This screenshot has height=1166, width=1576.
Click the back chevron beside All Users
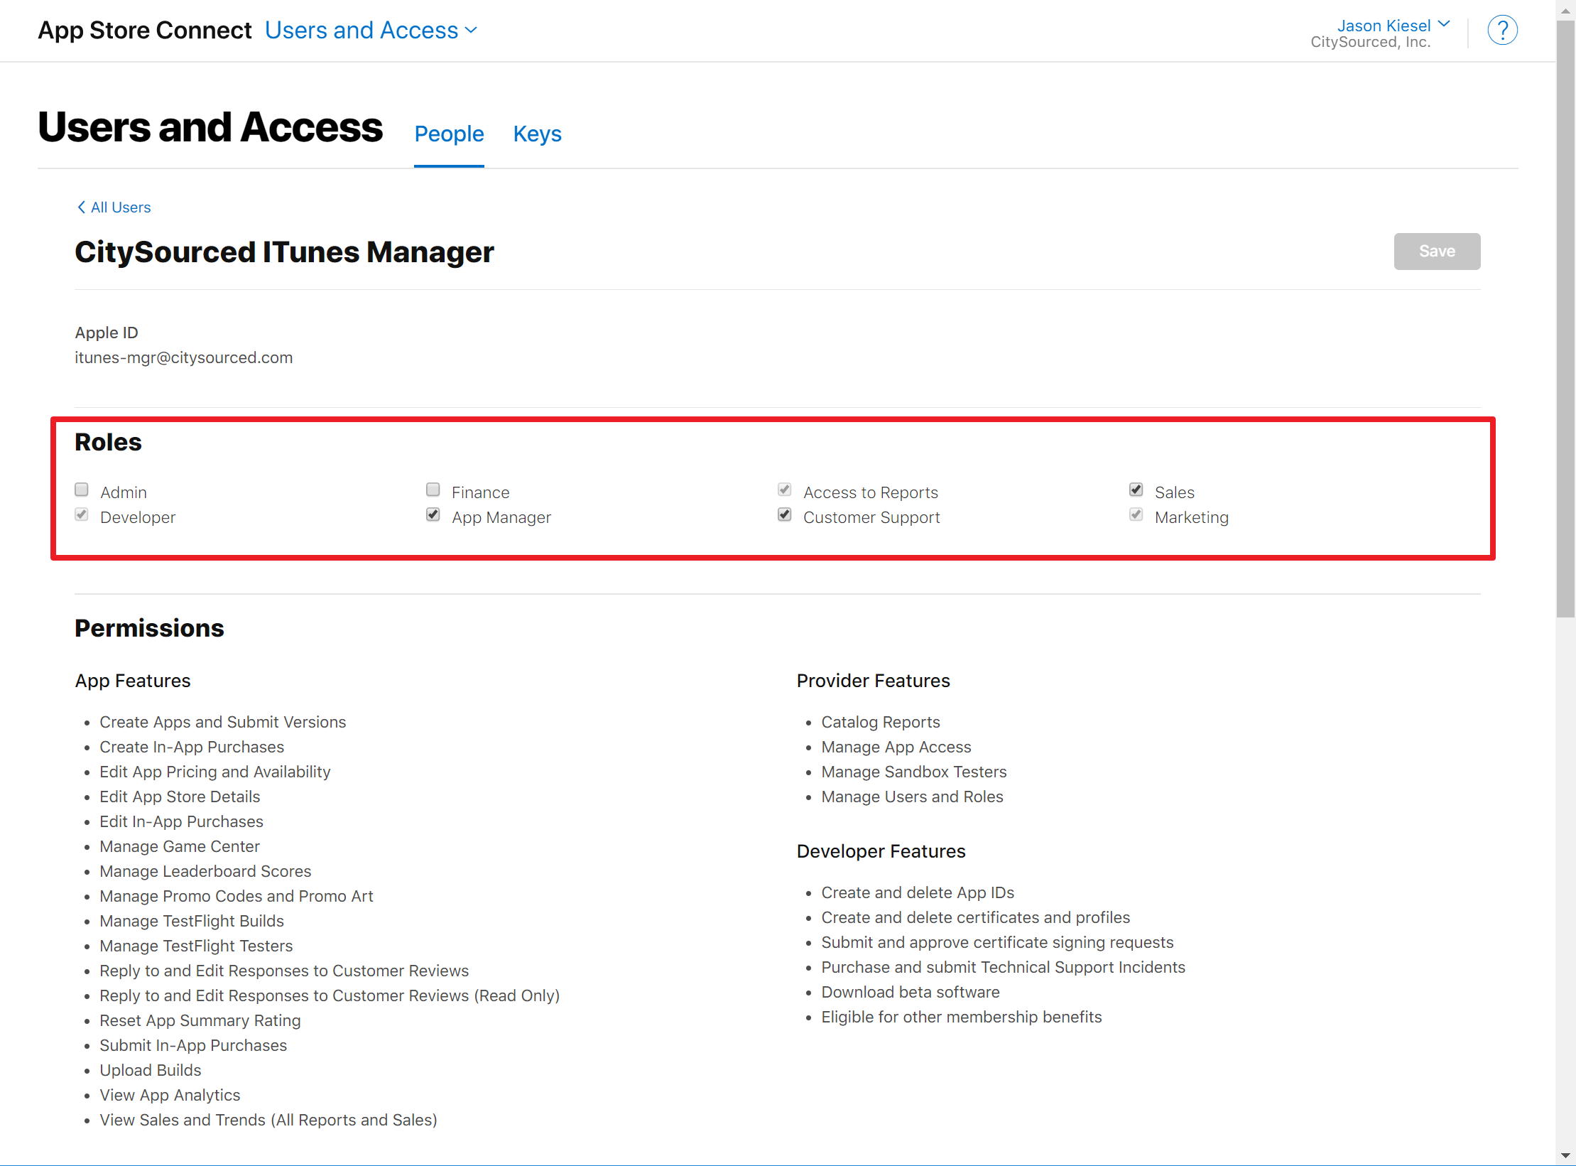click(81, 207)
